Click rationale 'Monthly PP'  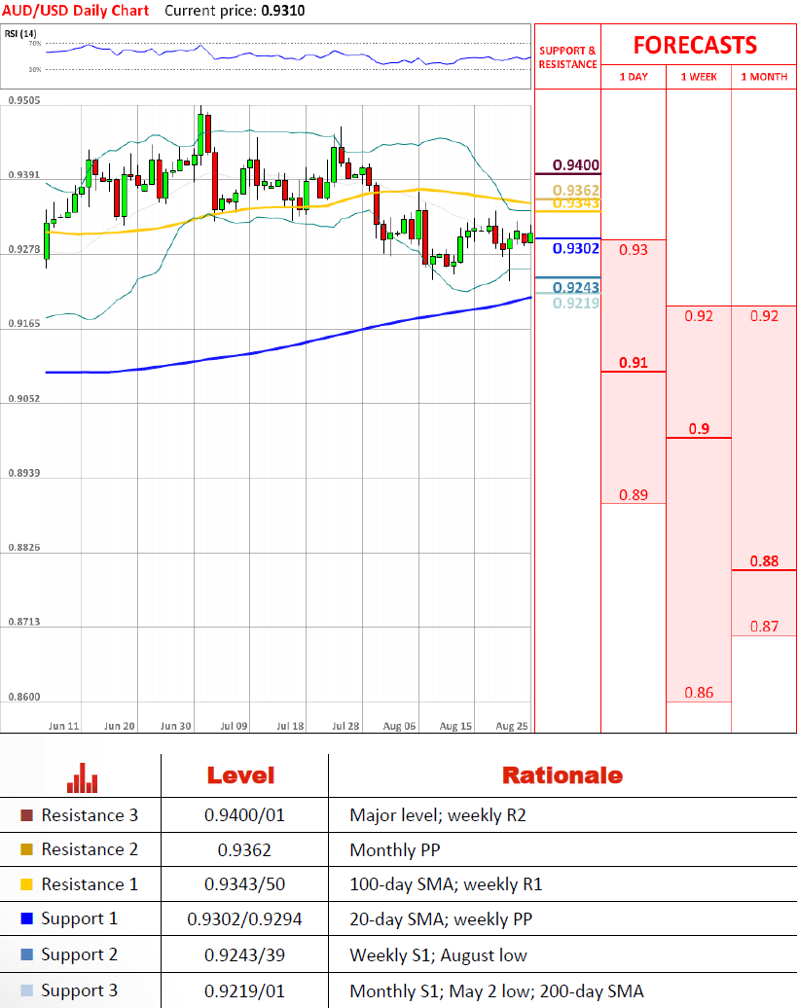[395, 850]
